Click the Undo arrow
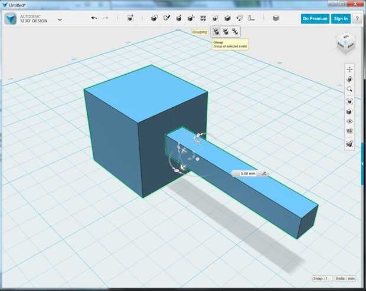The image size is (366, 291). tap(94, 18)
